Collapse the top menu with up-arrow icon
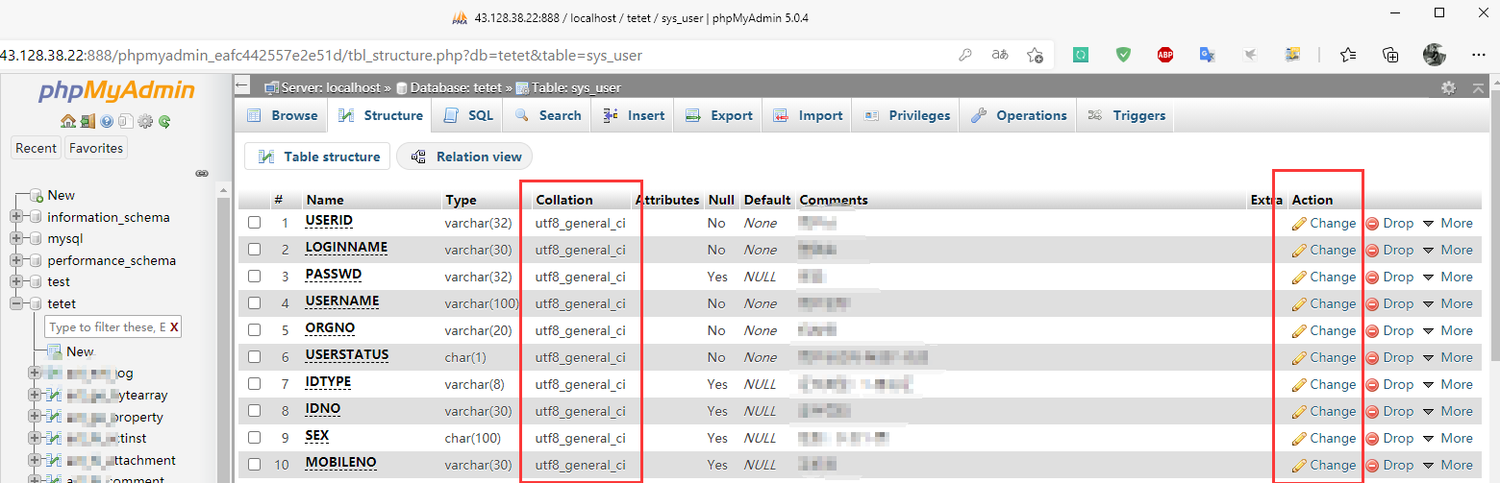 tap(1479, 87)
